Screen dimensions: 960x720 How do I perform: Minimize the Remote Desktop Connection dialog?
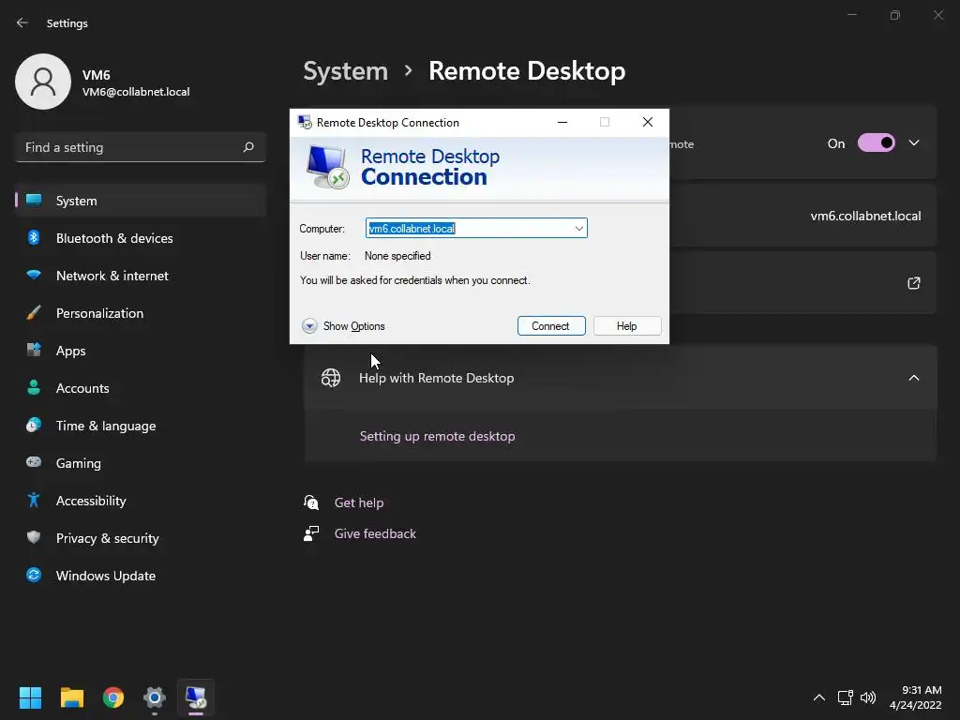[x=562, y=122]
